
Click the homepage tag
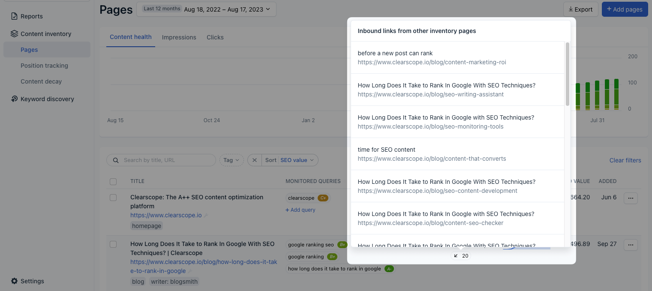(x=147, y=226)
